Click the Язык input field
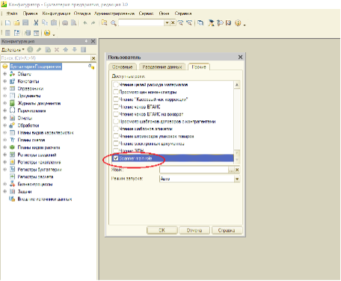Screen dimensions: 341x281 point(194,170)
